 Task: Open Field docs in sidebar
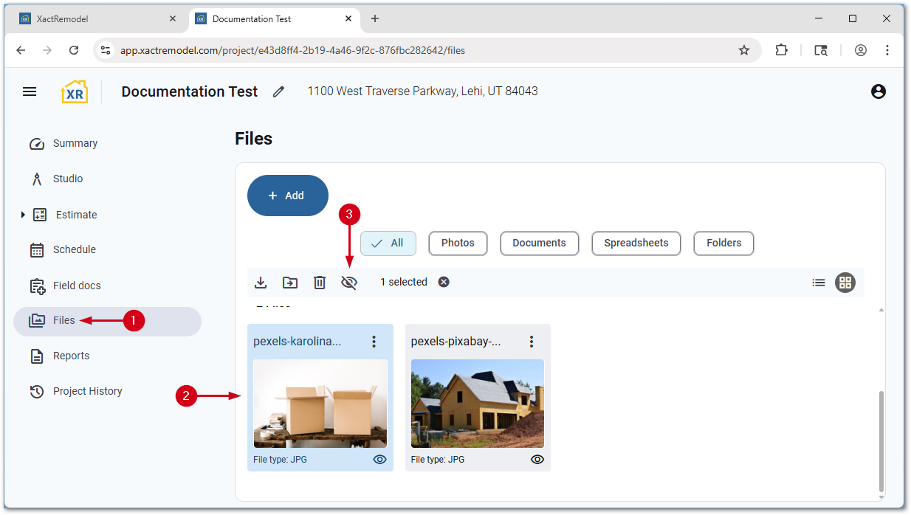76,286
